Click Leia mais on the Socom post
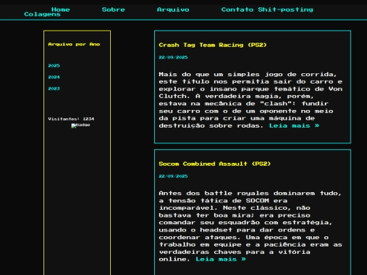Screen dimensions: 367x275 tap(221, 259)
